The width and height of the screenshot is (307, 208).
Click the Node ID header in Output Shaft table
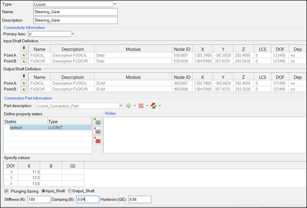pos(182,77)
